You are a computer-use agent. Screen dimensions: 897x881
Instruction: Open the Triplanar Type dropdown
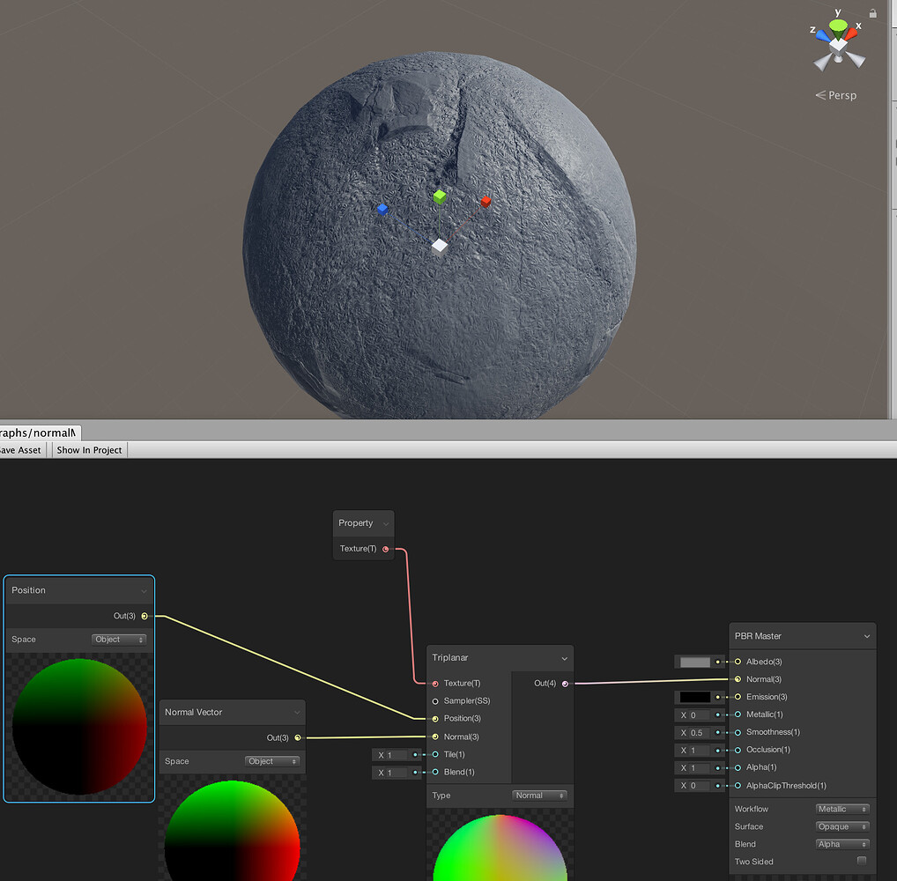539,796
